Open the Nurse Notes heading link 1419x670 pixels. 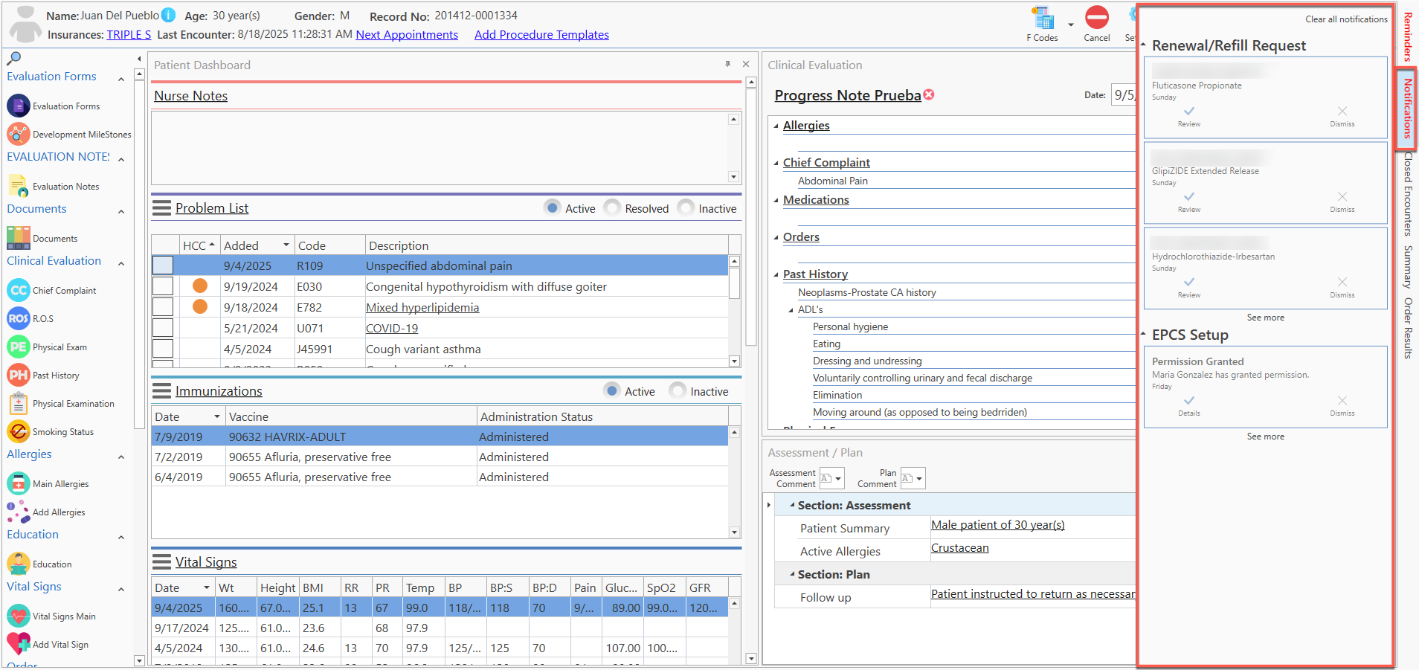click(190, 96)
